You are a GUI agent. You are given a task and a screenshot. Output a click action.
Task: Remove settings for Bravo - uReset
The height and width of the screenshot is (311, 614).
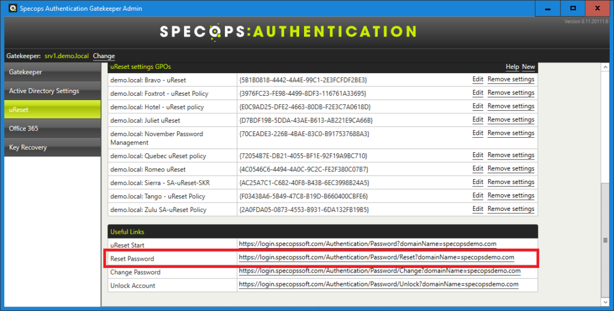[511, 80]
